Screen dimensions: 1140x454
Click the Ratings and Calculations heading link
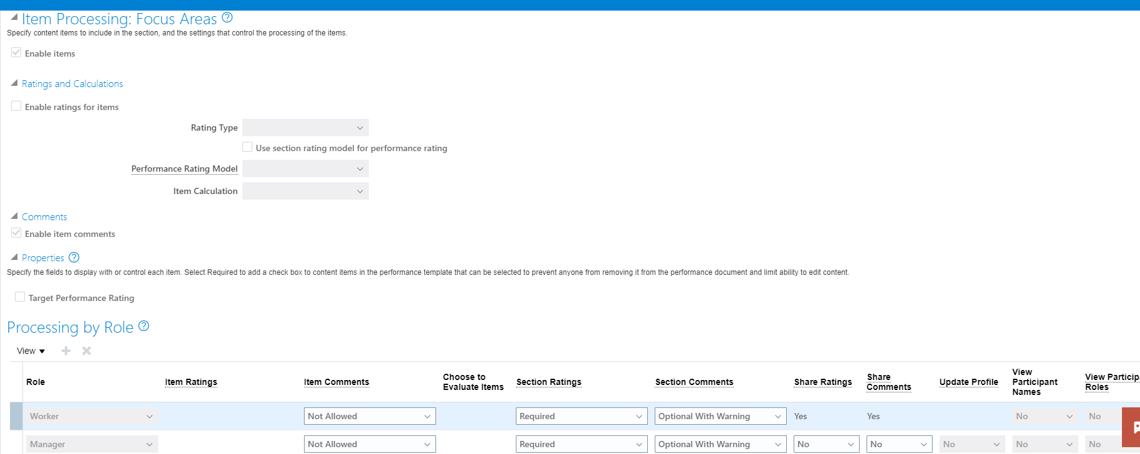[x=72, y=83]
